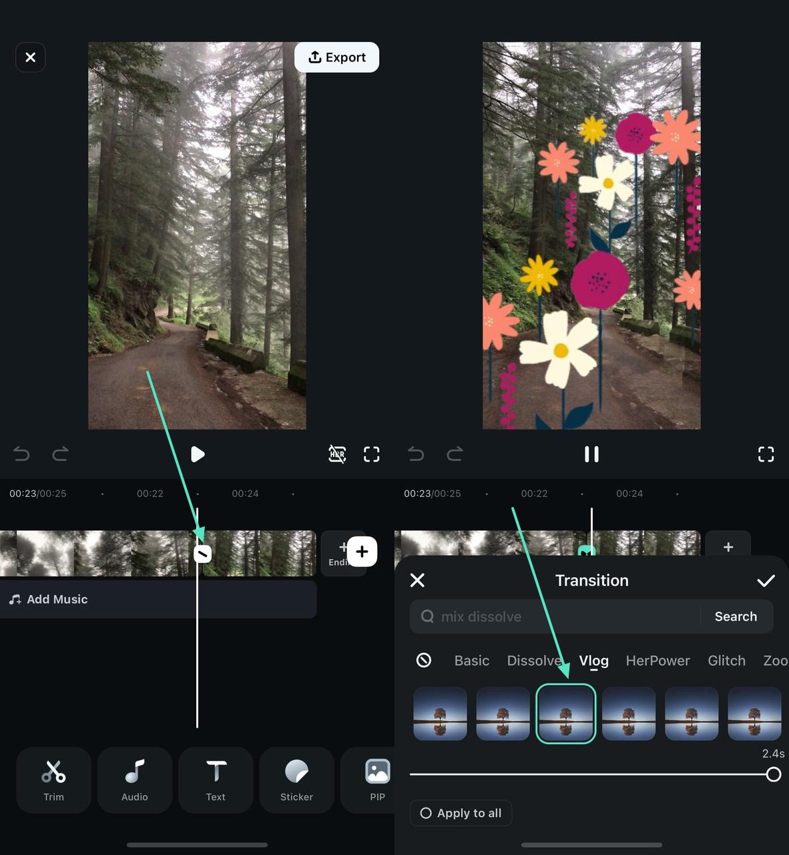Play the video preview

pyautogui.click(x=198, y=454)
